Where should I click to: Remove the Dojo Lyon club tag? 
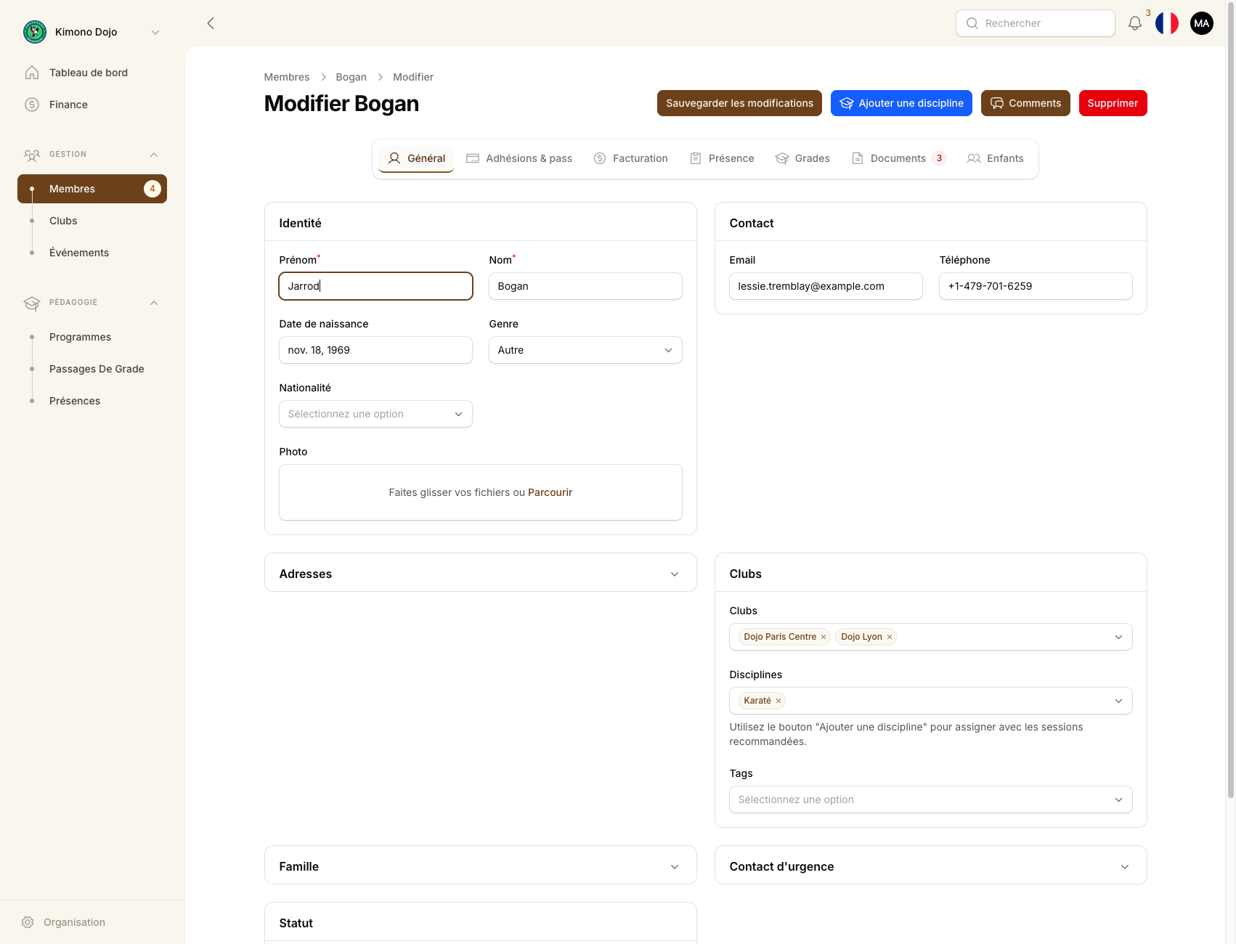coord(890,637)
